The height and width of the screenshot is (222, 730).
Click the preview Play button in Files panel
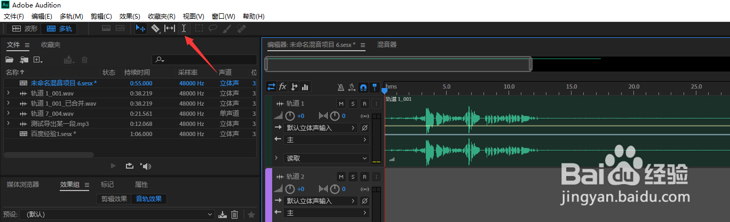pos(113,166)
